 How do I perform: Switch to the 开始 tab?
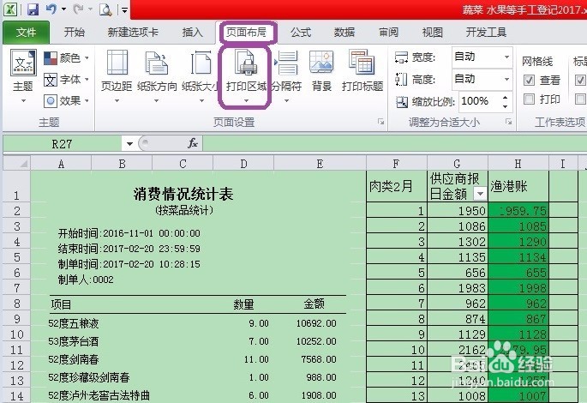click(x=74, y=33)
